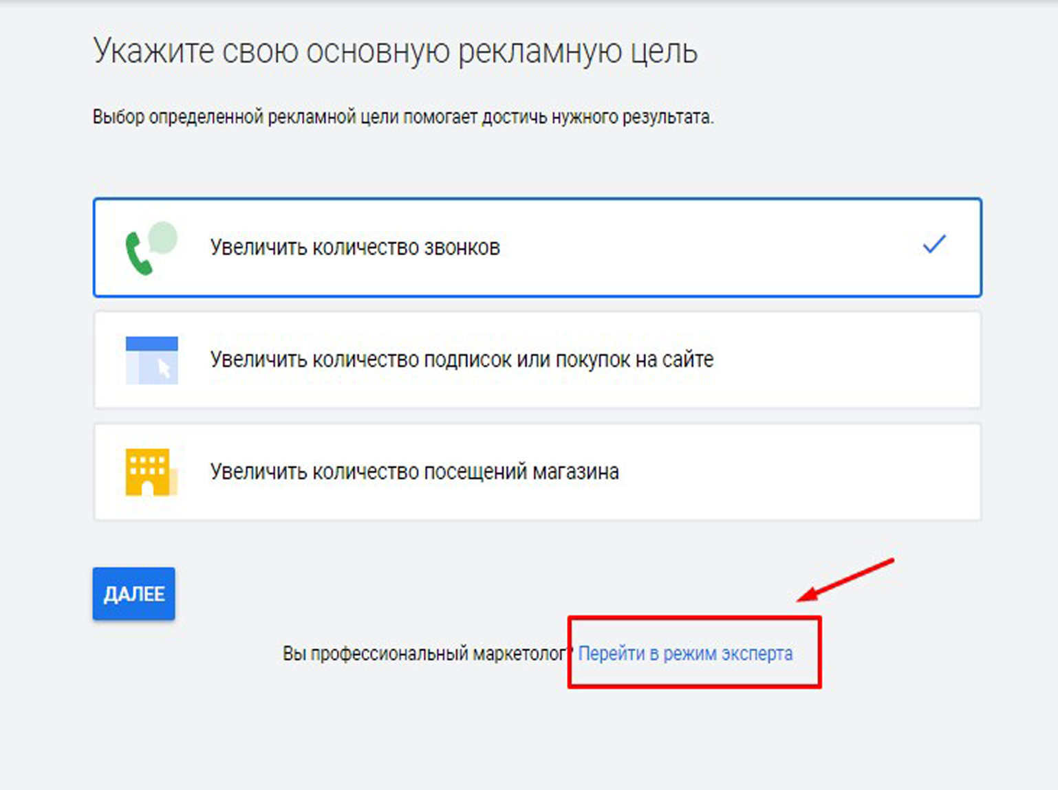The height and width of the screenshot is (790, 1058).
Task: Click the doorway on the store icon
Action: click(x=147, y=489)
